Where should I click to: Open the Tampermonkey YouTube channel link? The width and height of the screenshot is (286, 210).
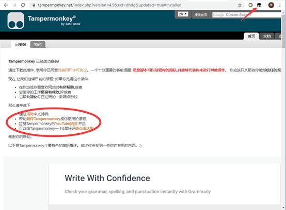(66, 124)
